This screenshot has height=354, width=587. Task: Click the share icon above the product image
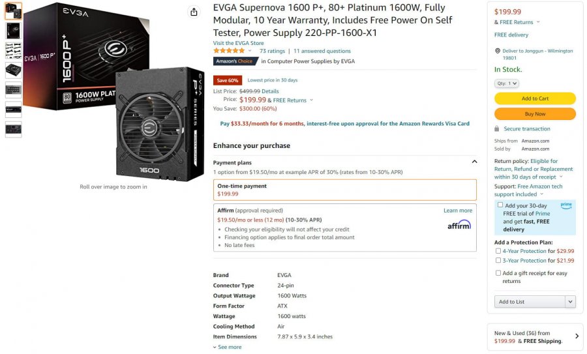point(194,12)
